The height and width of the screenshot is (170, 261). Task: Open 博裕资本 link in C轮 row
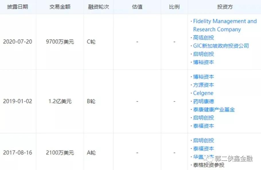click(x=203, y=62)
